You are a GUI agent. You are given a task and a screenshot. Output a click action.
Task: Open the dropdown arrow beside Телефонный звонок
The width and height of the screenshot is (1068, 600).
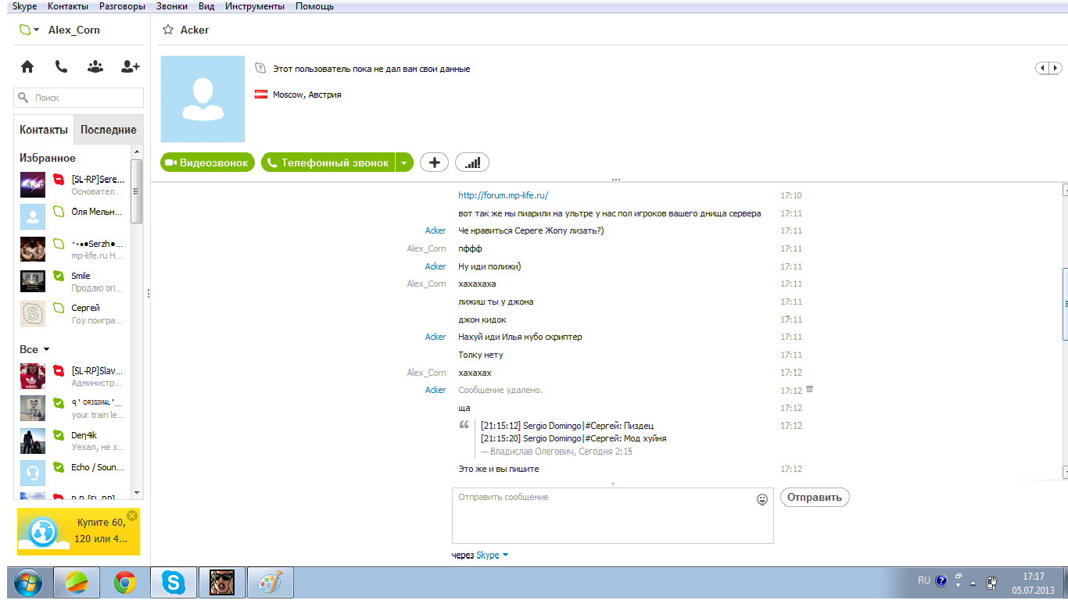403,162
